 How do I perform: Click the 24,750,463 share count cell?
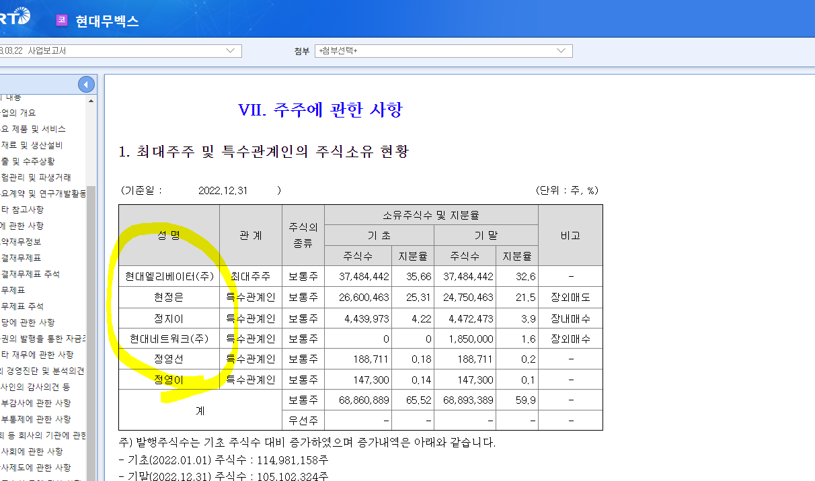coord(465,298)
